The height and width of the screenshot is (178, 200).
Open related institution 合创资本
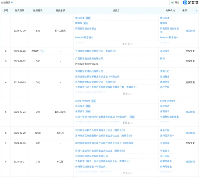165,143
